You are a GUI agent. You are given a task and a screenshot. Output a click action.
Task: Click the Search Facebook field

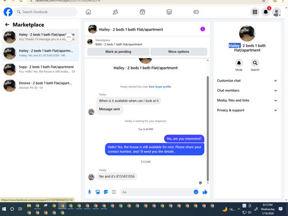[46, 12]
